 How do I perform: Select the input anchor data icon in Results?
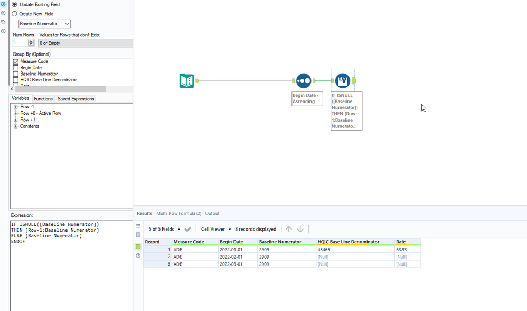(138, 235)
